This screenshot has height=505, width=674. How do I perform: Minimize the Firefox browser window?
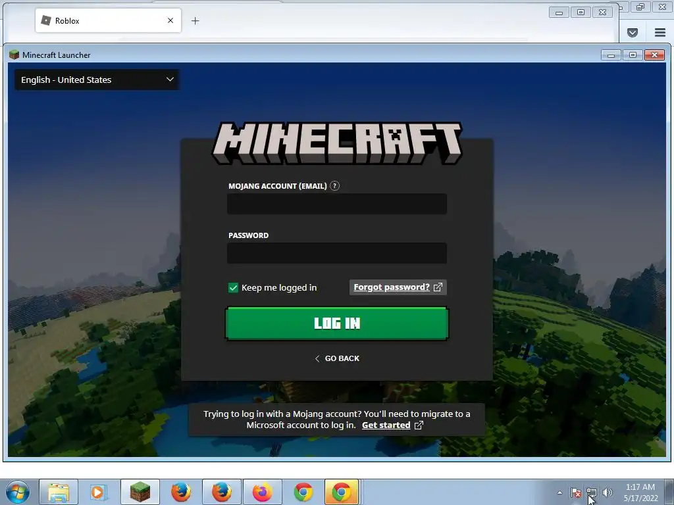[559, 12]
